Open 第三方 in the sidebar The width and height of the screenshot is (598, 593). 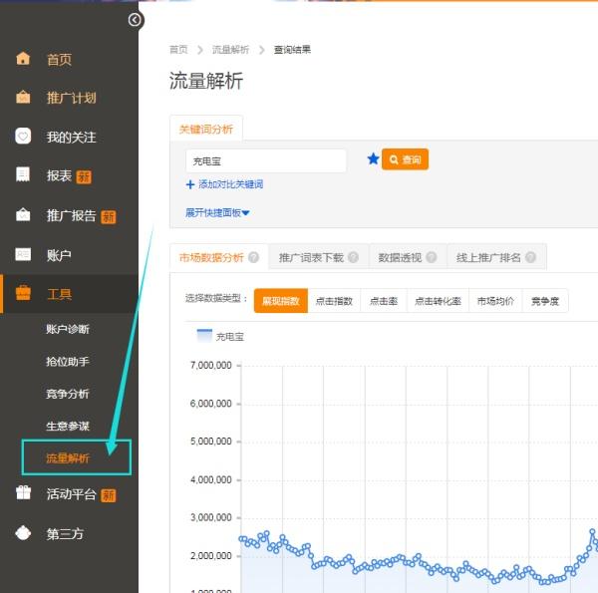[x=65, y=534]
